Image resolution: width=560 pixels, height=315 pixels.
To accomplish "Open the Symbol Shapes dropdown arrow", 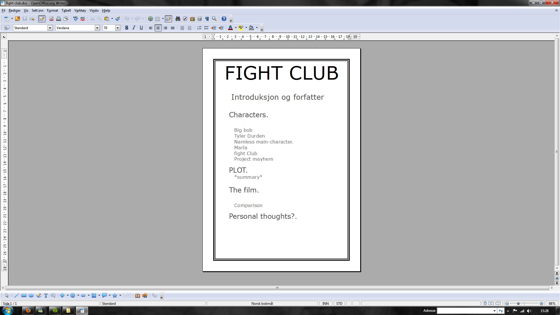I will coord(78,295).
